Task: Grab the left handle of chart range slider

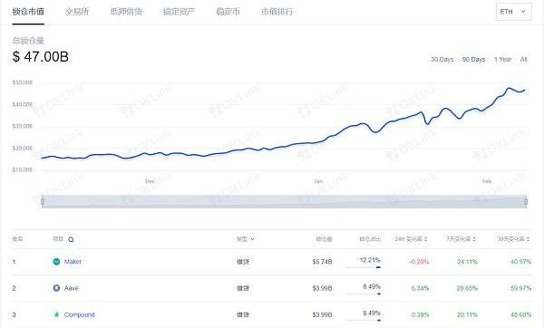Action: pyautogui.click(x=43, y=201)
